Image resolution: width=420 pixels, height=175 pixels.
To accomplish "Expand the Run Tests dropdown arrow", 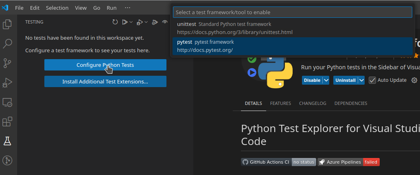I will click(x=131, y=22).
